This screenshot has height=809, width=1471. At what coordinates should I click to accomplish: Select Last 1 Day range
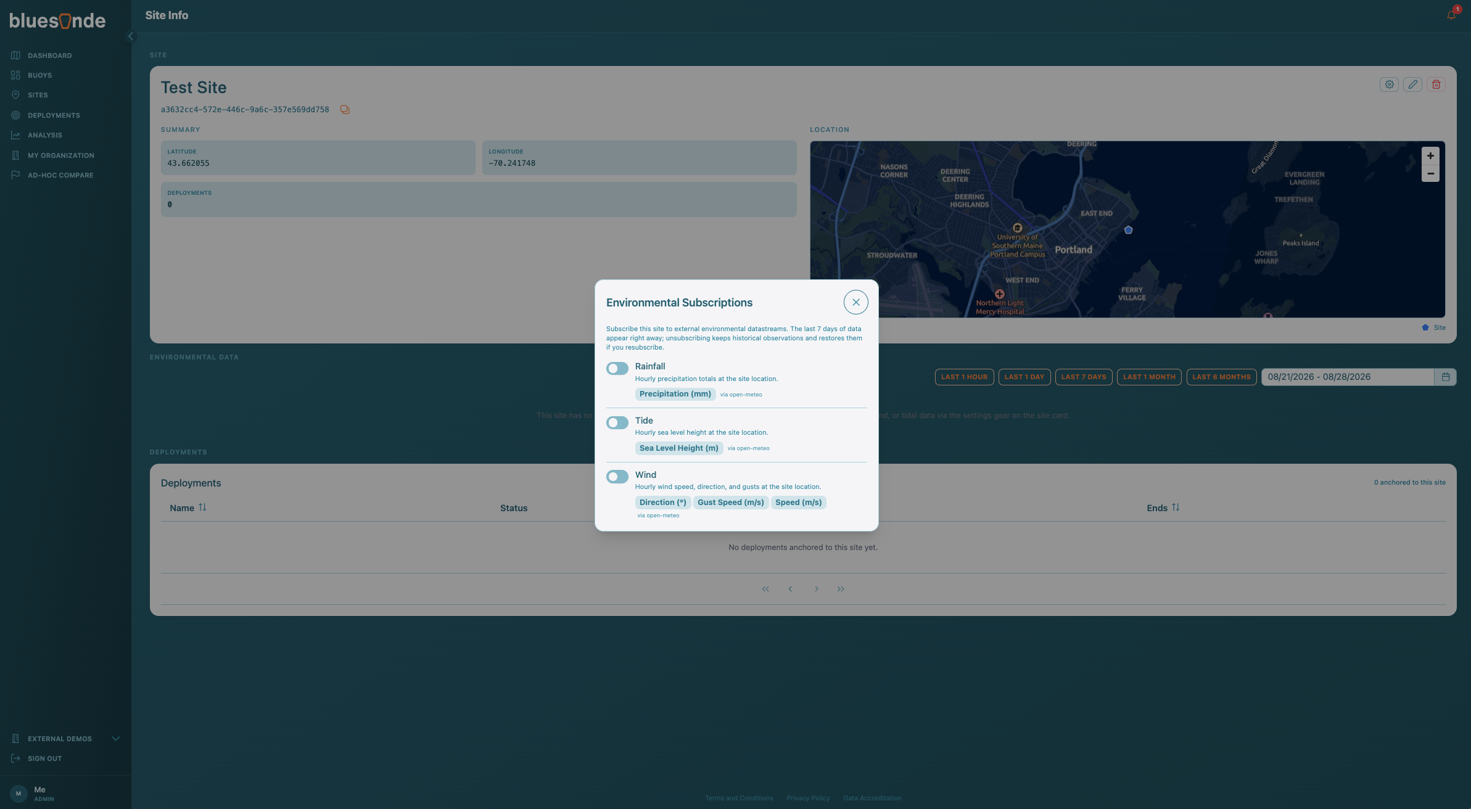pos(1024,377)
